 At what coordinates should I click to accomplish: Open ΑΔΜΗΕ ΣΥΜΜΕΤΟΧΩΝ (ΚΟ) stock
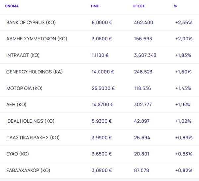coord(36,39)
